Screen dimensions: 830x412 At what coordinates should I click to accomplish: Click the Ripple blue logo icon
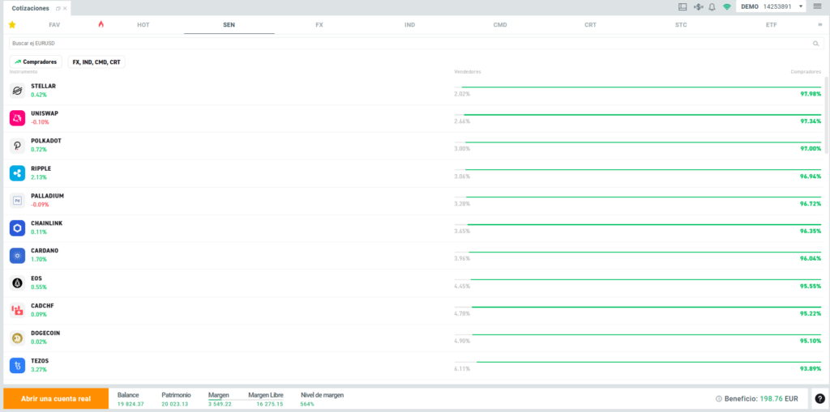(x=18, y=173)
